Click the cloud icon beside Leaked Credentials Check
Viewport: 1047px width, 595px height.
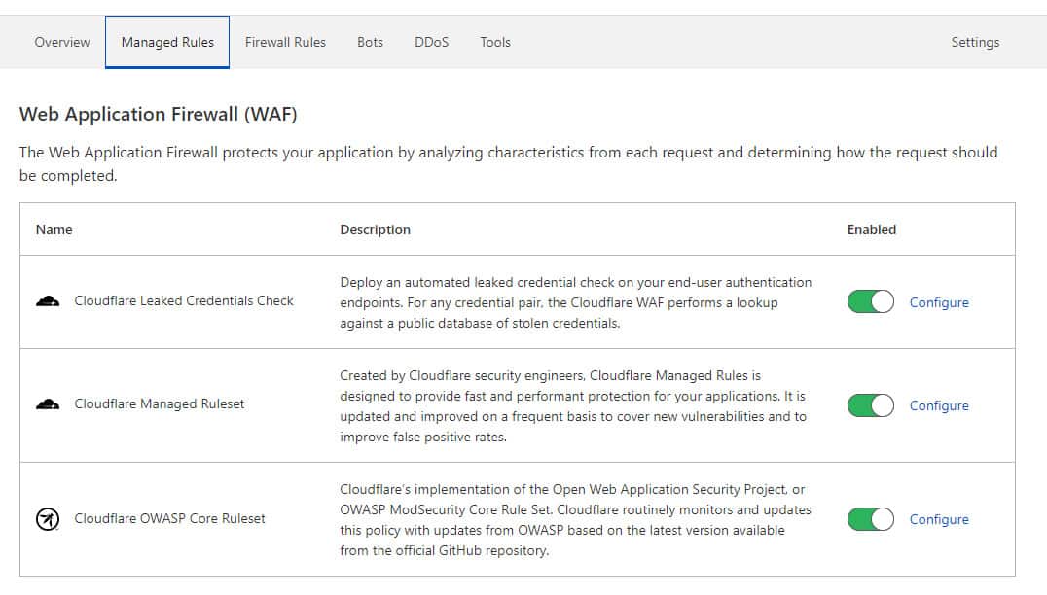(48, 301)
